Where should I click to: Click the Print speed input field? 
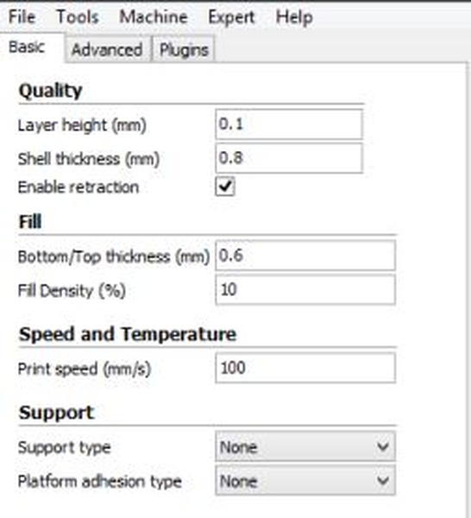pos(305,368)
